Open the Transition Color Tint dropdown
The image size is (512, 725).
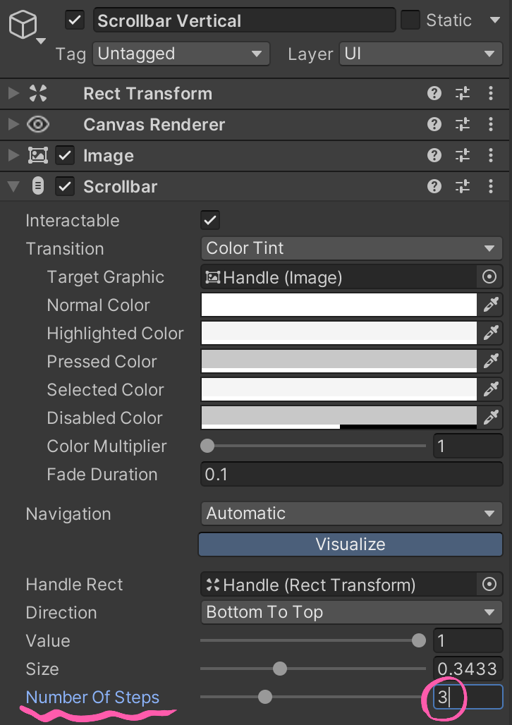click(351, 248)
